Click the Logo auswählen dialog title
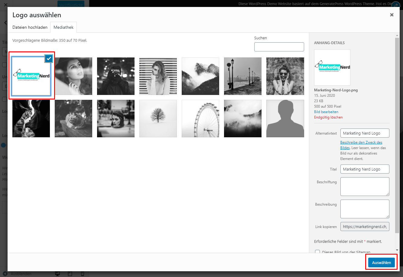Image resolution: width=403 pixels, height=277 pixels. coord(37,15)
